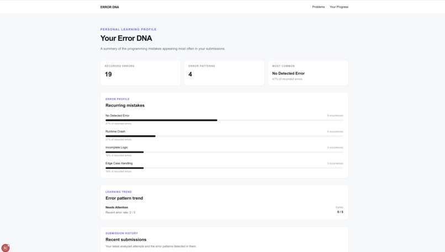The width and height of the screenshot is (445, 252).
Task: Click the Incomplete Logic progress bar
Action: tap(224, 152)
